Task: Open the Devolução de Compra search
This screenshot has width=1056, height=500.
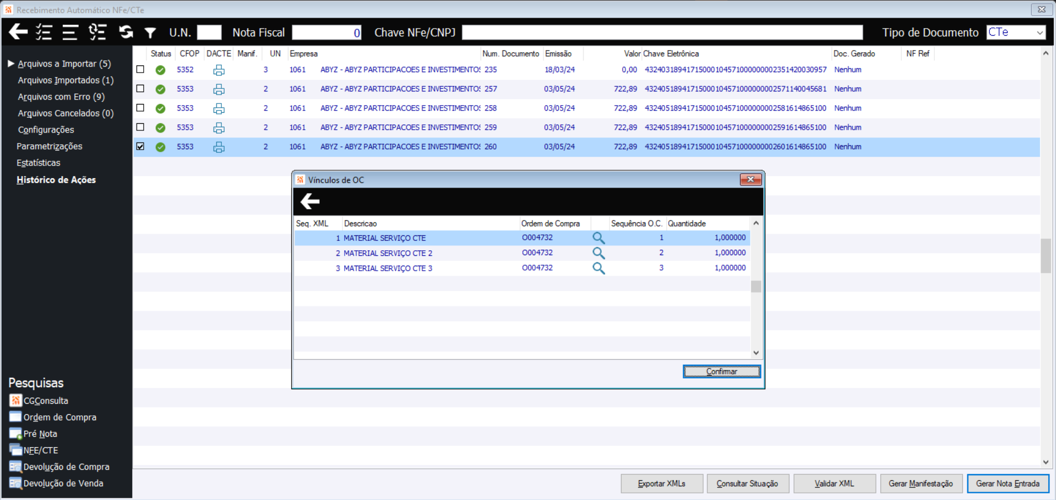Action: [x=59, y=466]
